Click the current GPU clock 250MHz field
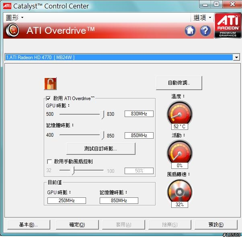 [x=67, y=201]
